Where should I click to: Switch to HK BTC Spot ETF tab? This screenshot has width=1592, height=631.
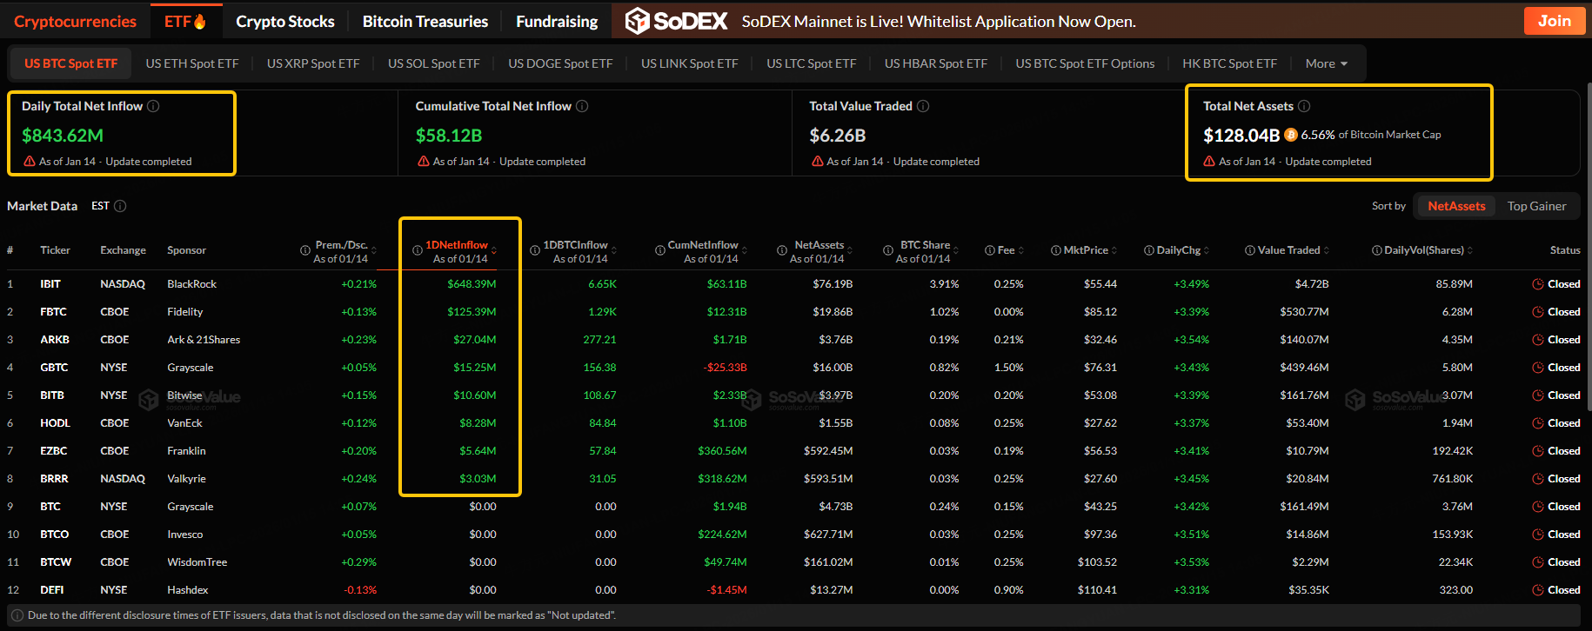coord(1229,63)
